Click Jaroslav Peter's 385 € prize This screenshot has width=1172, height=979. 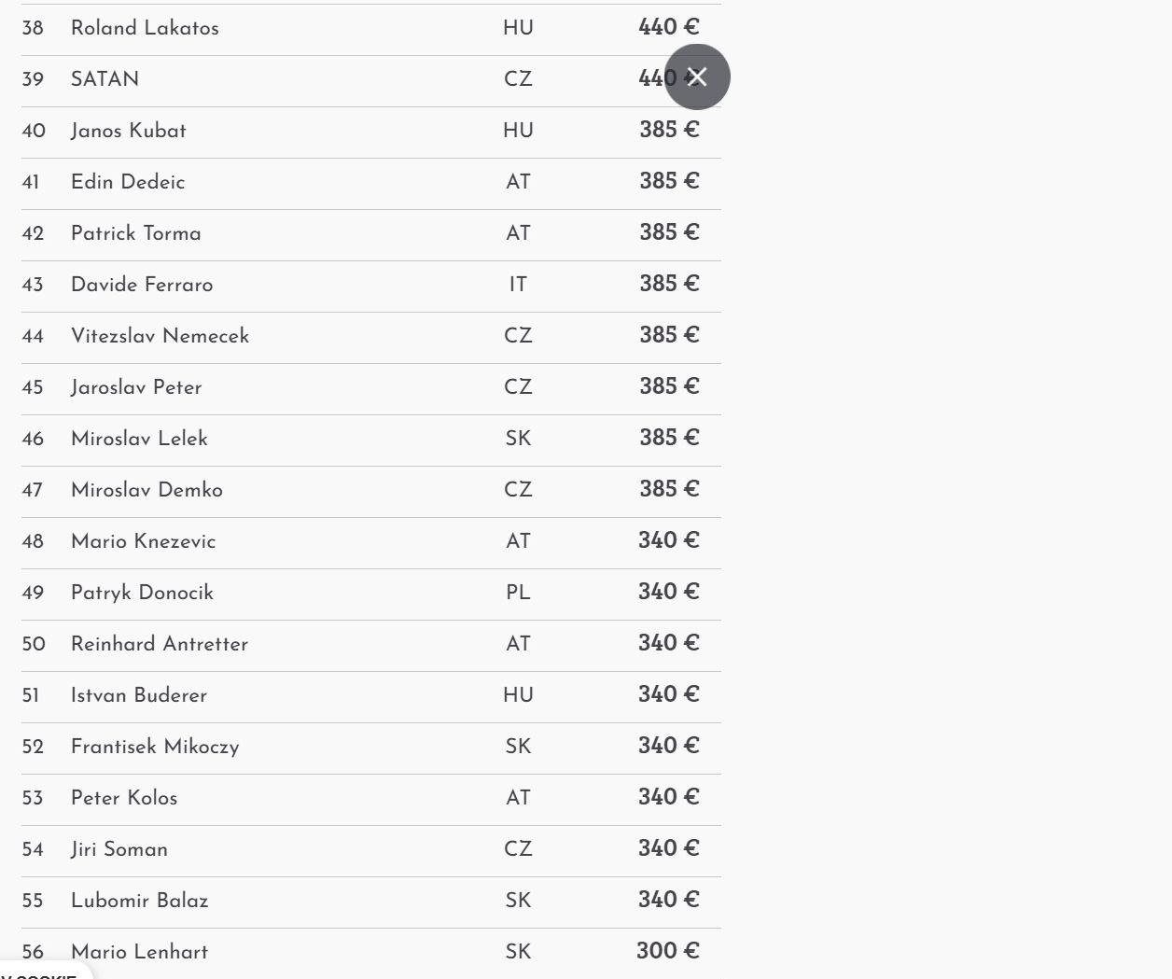click(x=669, y=386)
